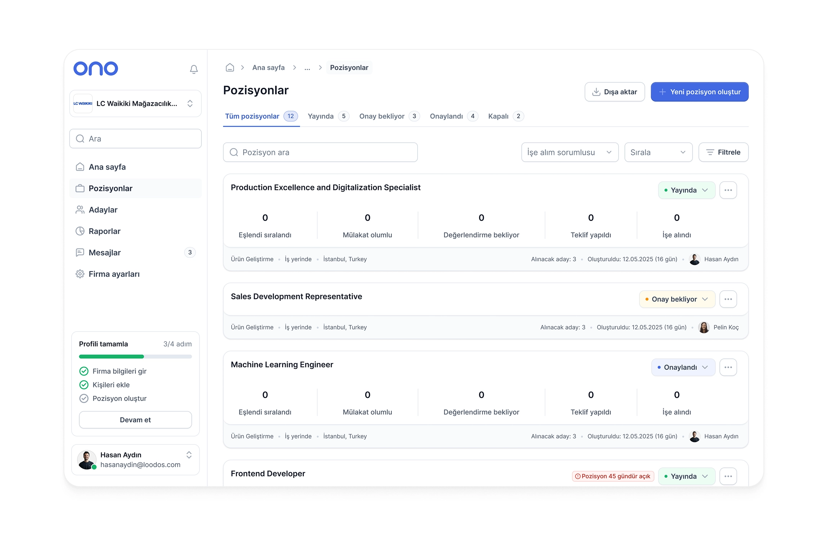This screenshot has height=536, width=827.
Task: Change Onay bekliyor status dropdown
Action: click(677, 299)
